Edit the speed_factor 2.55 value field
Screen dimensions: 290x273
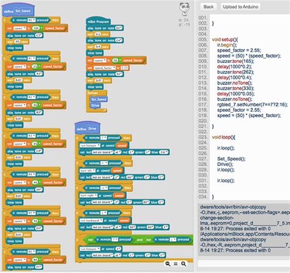[x=125, y=68]
